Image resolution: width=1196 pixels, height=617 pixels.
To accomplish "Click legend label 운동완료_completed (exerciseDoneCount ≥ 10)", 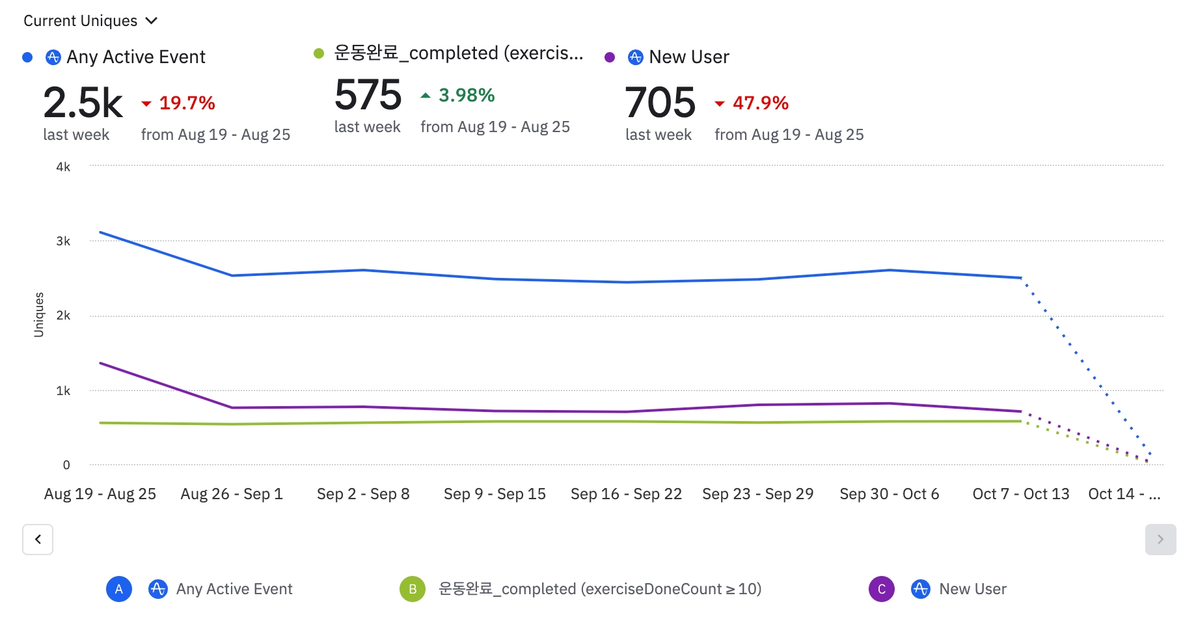I will coord(600,589).
